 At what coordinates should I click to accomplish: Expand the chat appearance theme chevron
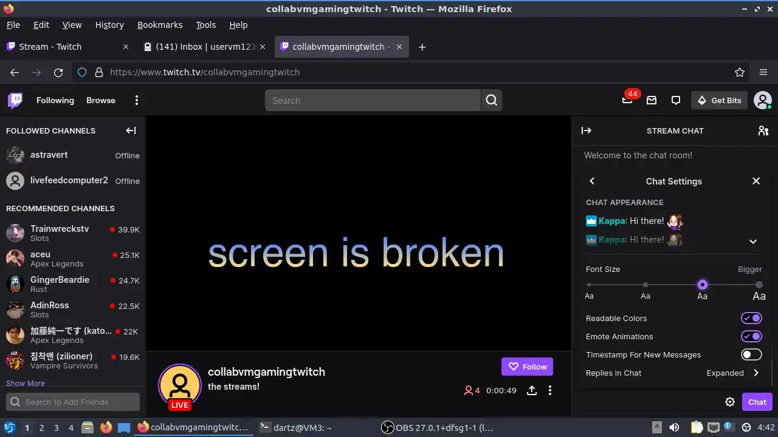[753, 241]
